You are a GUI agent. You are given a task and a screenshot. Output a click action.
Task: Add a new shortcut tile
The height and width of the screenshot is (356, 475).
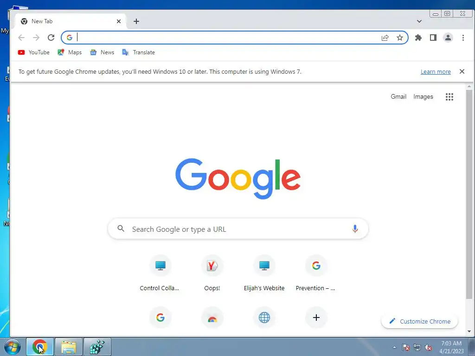pos(316,318)
